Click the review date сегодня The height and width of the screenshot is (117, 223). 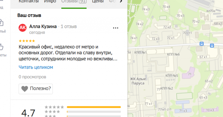37,32
